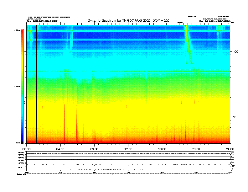Click the 100 frequency axis label
This screenshot has width=248, height=192.
(235, 52)
